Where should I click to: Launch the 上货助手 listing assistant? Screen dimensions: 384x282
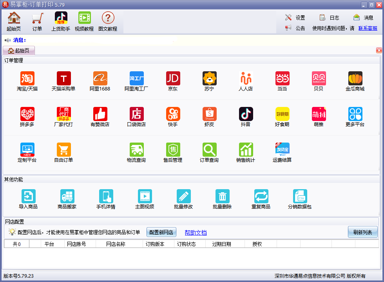[61, 22]
